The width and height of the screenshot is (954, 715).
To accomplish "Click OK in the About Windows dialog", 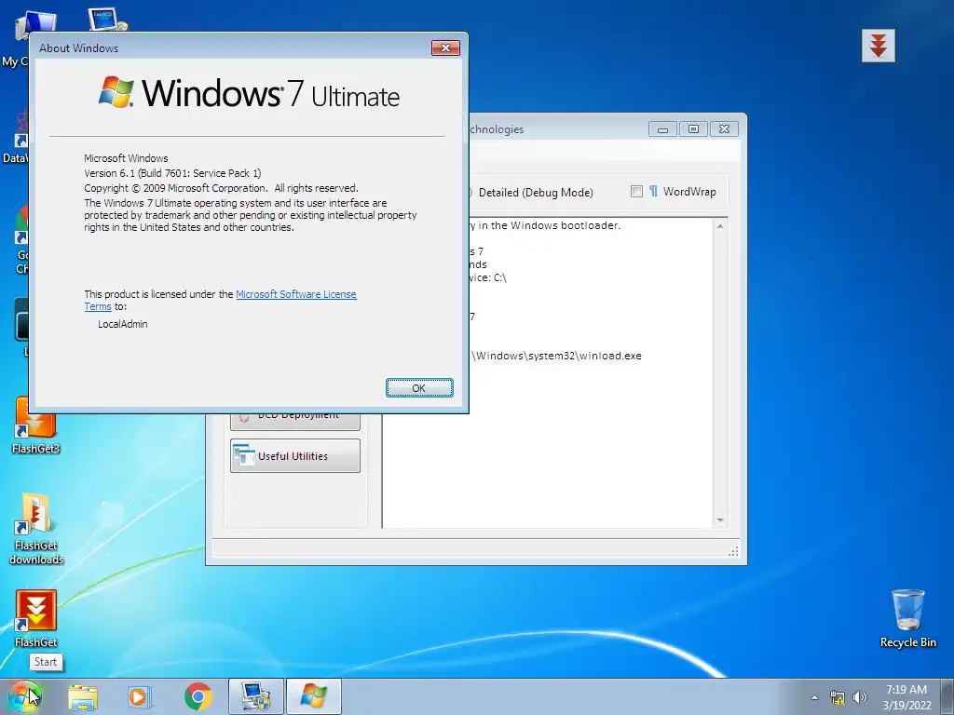I will click(x=419, y=388).
